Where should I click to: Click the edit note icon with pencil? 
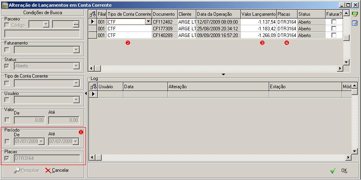[355, 23]
